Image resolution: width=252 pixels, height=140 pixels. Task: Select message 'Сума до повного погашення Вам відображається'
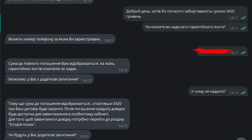pyautogui.click(x=67, y=66)
